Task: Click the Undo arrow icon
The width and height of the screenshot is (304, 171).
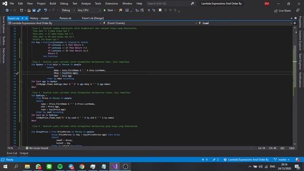Action: pyautogui.click(x=46, y=10)
